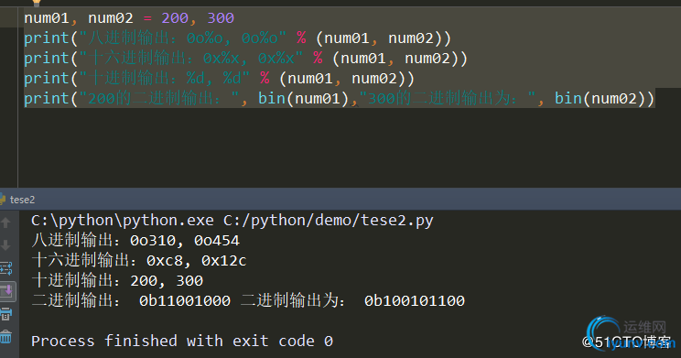Click the Python icon on tese2 tab
This screenshot has width=681, height=358.
tap(3, 200)
